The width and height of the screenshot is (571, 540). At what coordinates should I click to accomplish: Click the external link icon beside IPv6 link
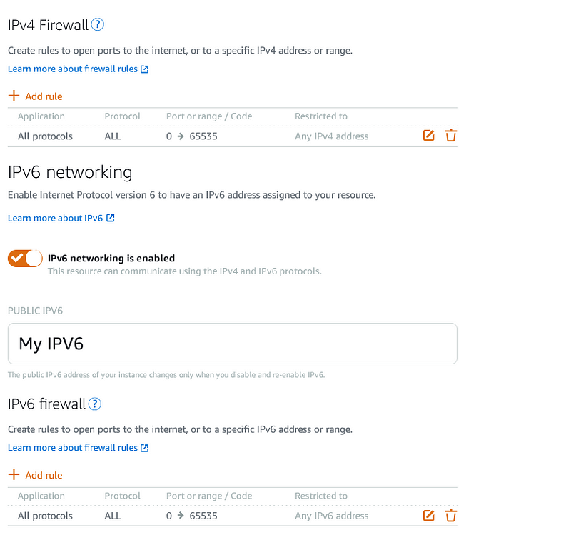tap(111, 218)
